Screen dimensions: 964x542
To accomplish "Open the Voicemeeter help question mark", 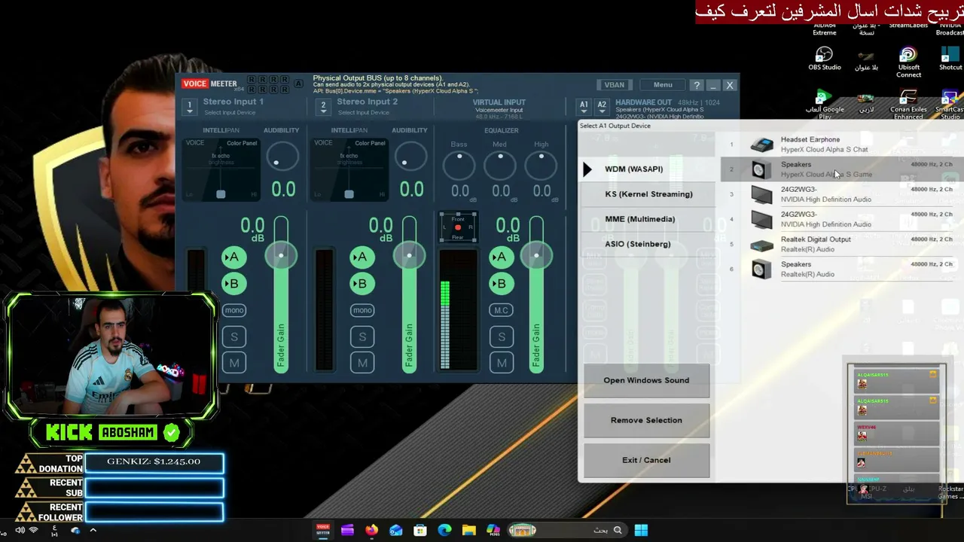I will click(x=697, y=85).
